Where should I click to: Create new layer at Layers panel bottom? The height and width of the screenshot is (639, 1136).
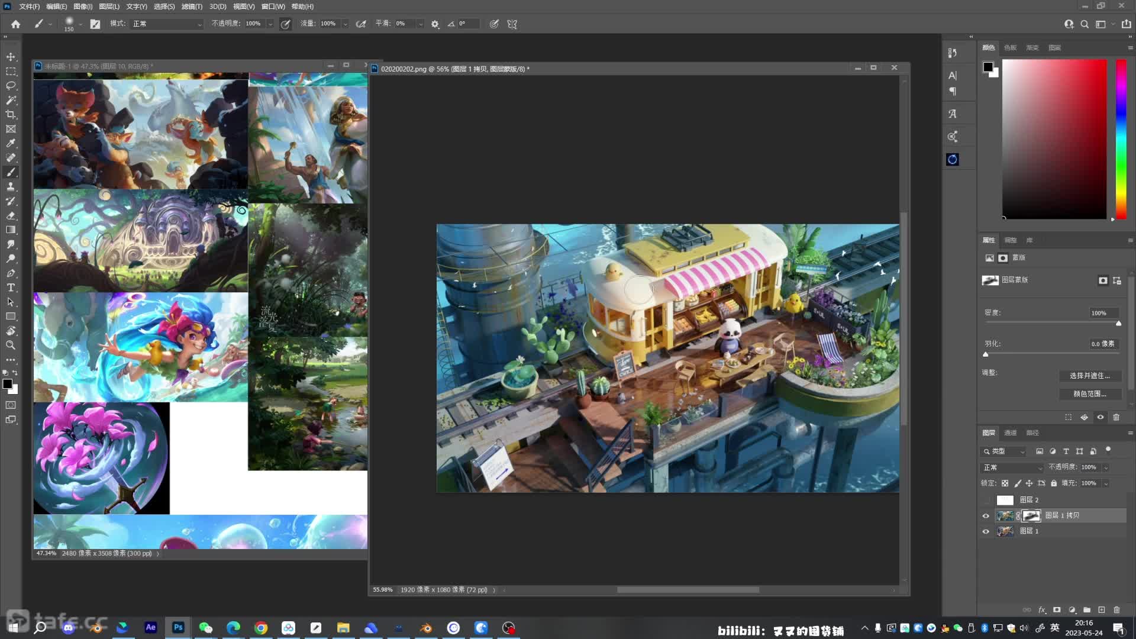[x=1102, y=609]
